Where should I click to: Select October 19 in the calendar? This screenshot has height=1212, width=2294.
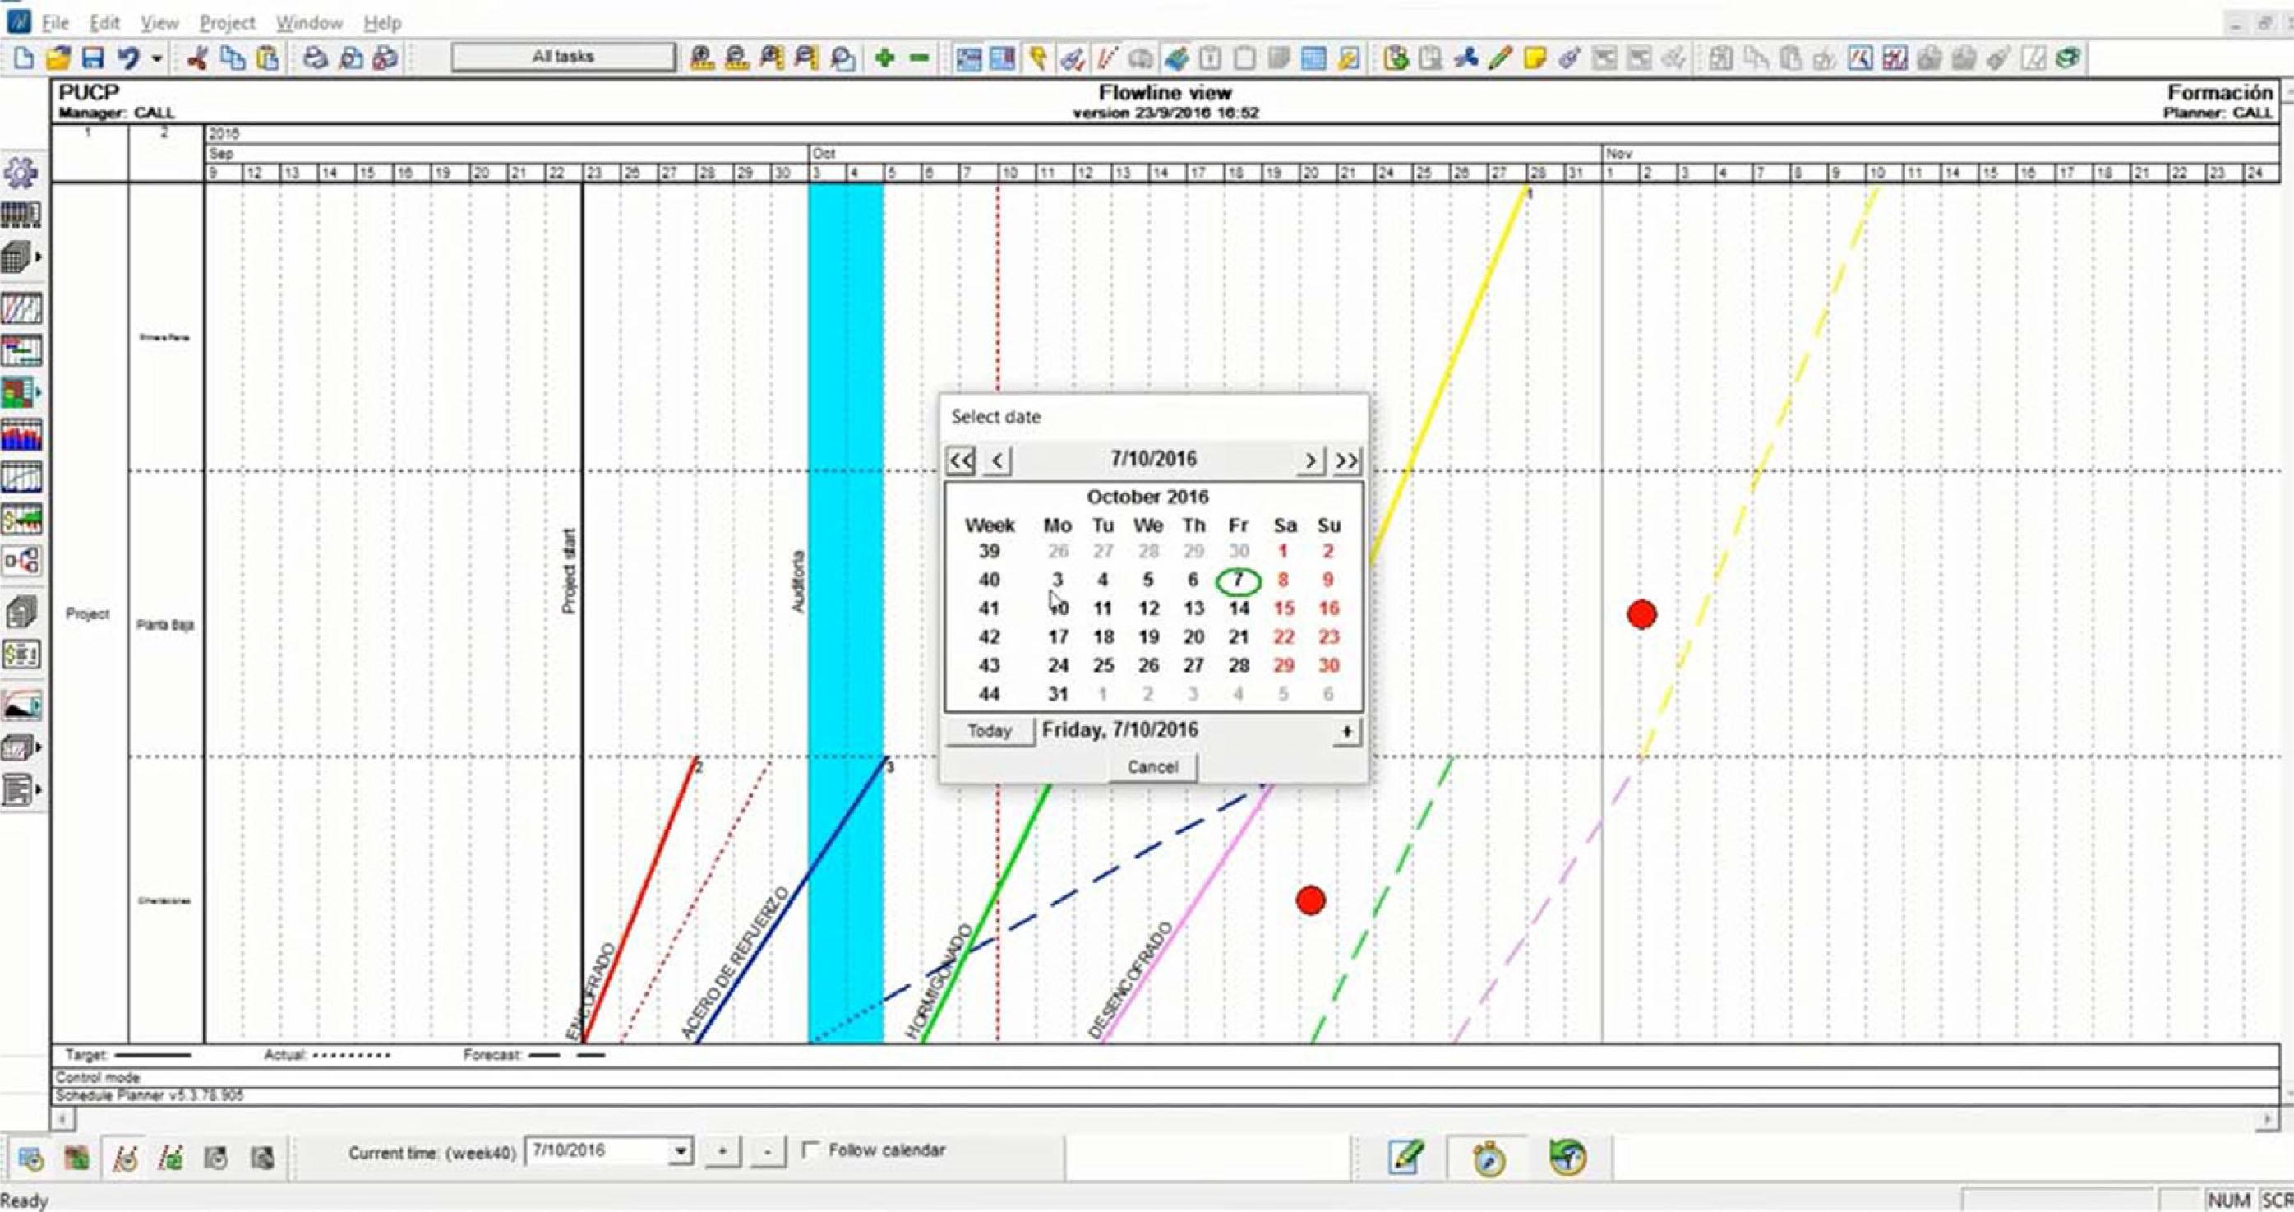[x=1148, y=637]
